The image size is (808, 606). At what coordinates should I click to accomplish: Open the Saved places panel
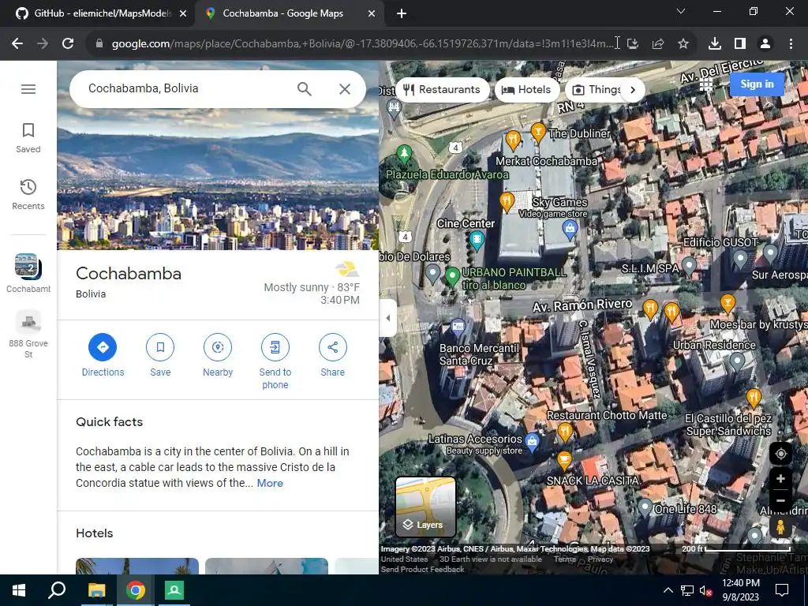tap(28, 138)
